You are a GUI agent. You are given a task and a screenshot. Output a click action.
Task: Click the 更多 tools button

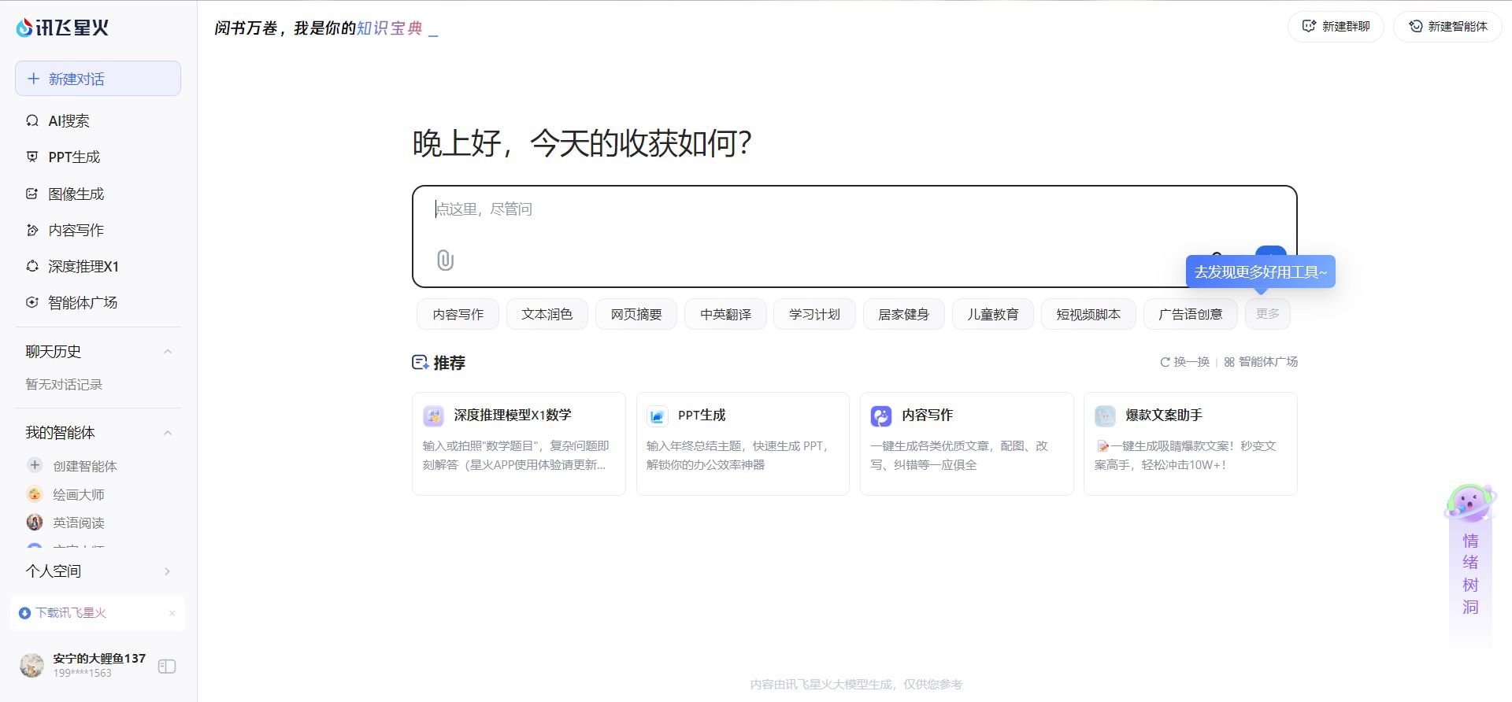click(1267, 314)
